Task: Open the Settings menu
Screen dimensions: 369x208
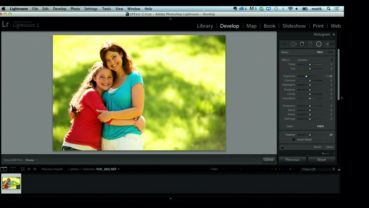Action: click(x=91, y=9)
